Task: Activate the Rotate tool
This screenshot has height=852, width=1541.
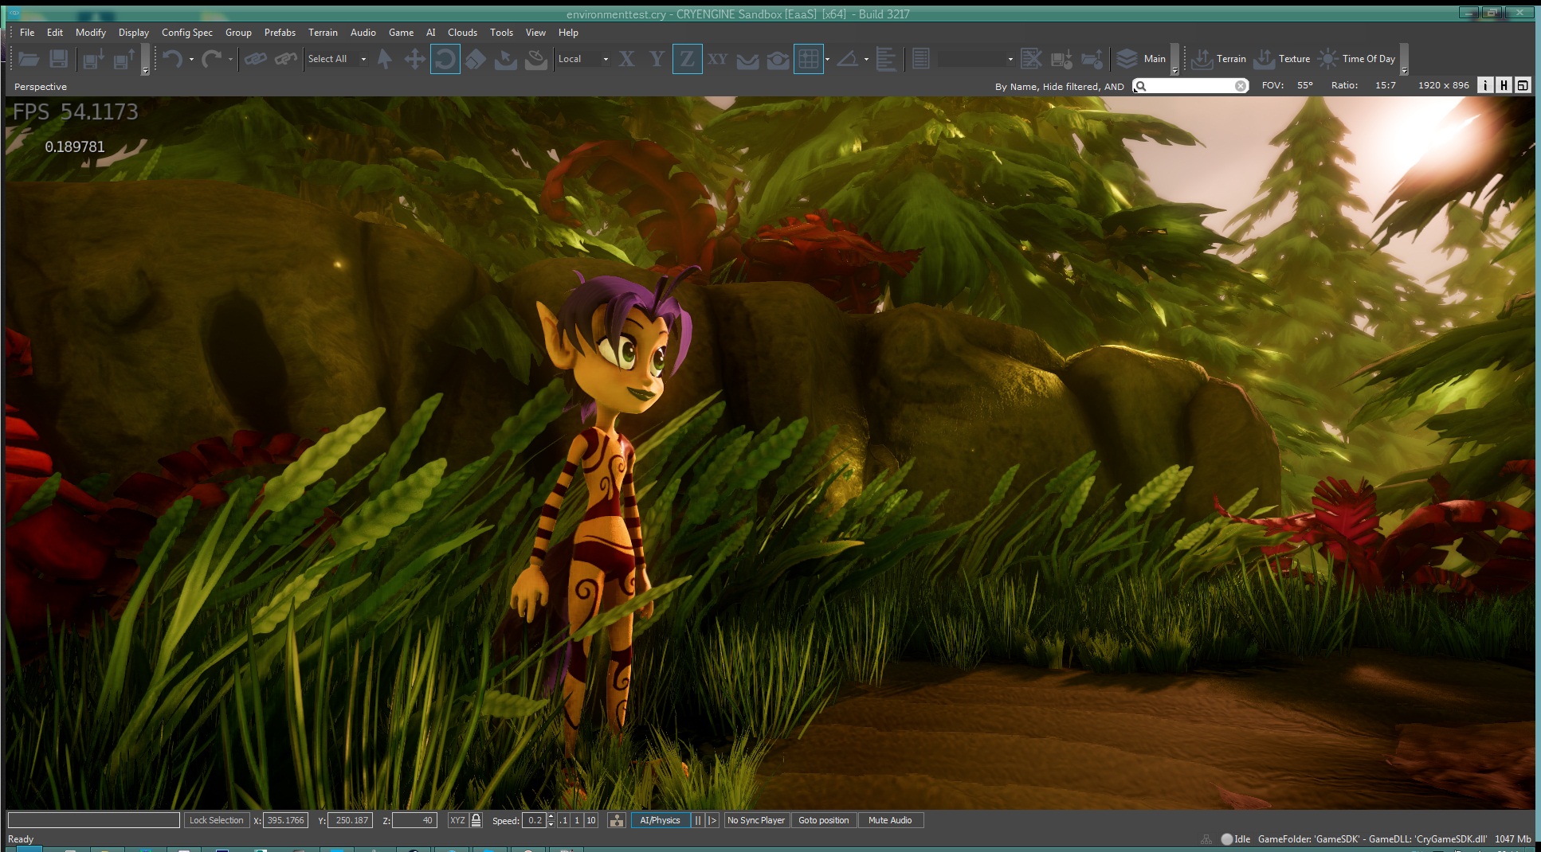Action: pyautogui.click(x=445, y=59)
